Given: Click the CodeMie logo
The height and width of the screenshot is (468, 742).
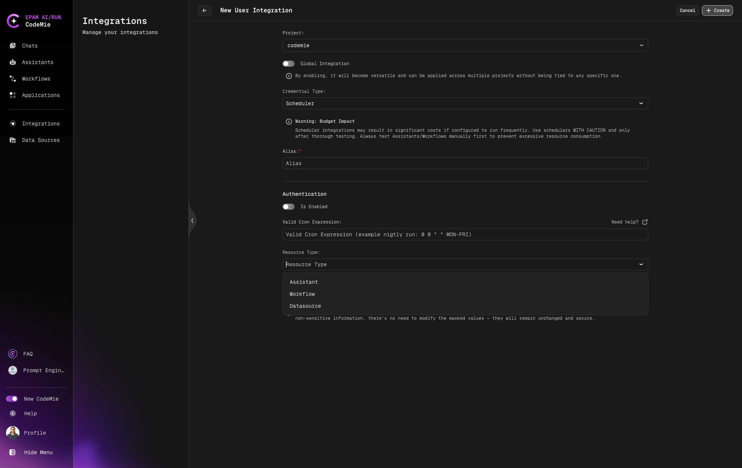Looking at the screenshot, I should point(13,21).
